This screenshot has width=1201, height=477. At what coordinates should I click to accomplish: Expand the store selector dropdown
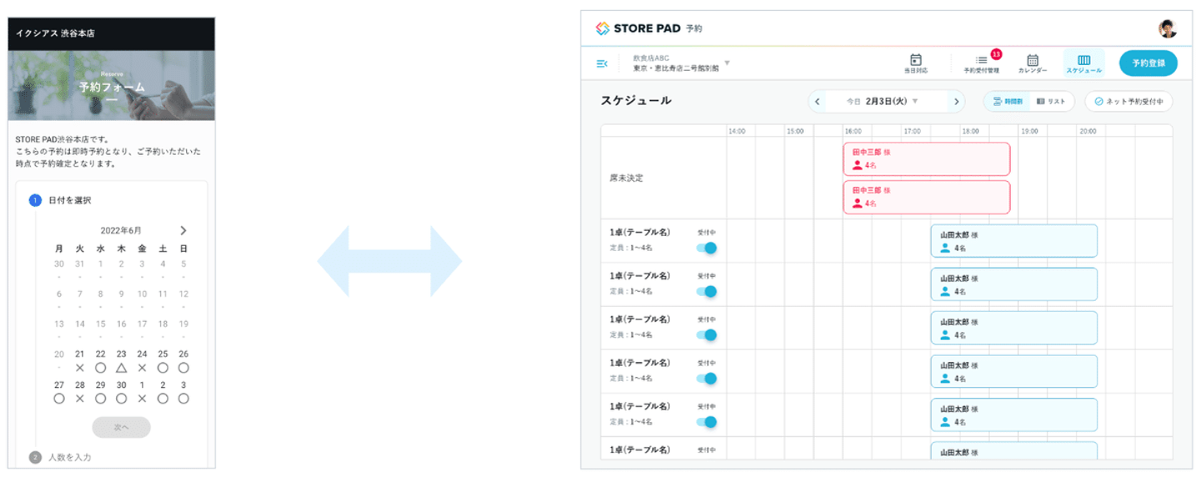[x=727, y=63]
